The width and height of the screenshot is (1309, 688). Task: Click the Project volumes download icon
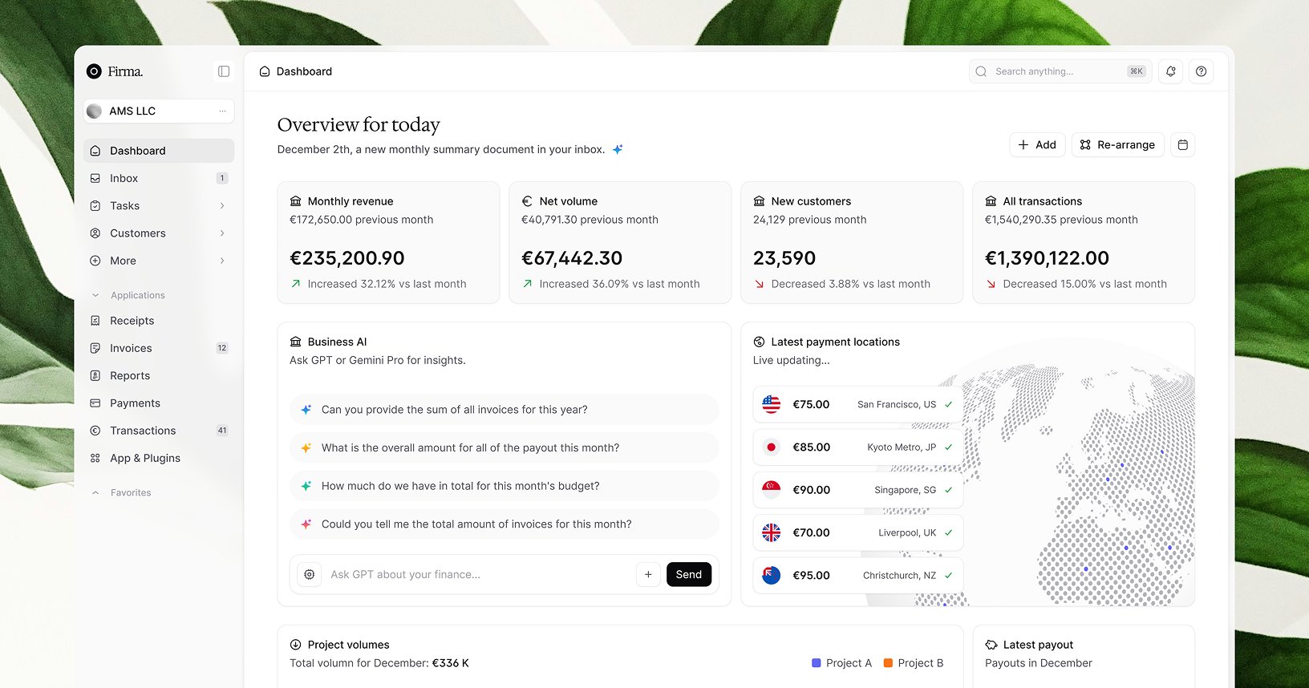[x=295, y=645]
